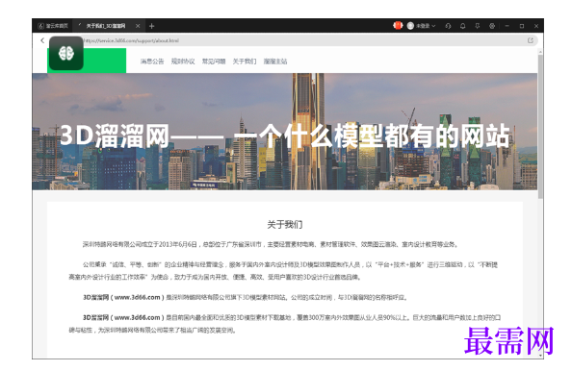Click the pin icon in title bar
This screenshot has height=371, width=572.
478,26
